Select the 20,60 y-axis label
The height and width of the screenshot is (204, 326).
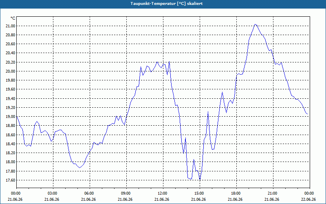coord(10,44)
